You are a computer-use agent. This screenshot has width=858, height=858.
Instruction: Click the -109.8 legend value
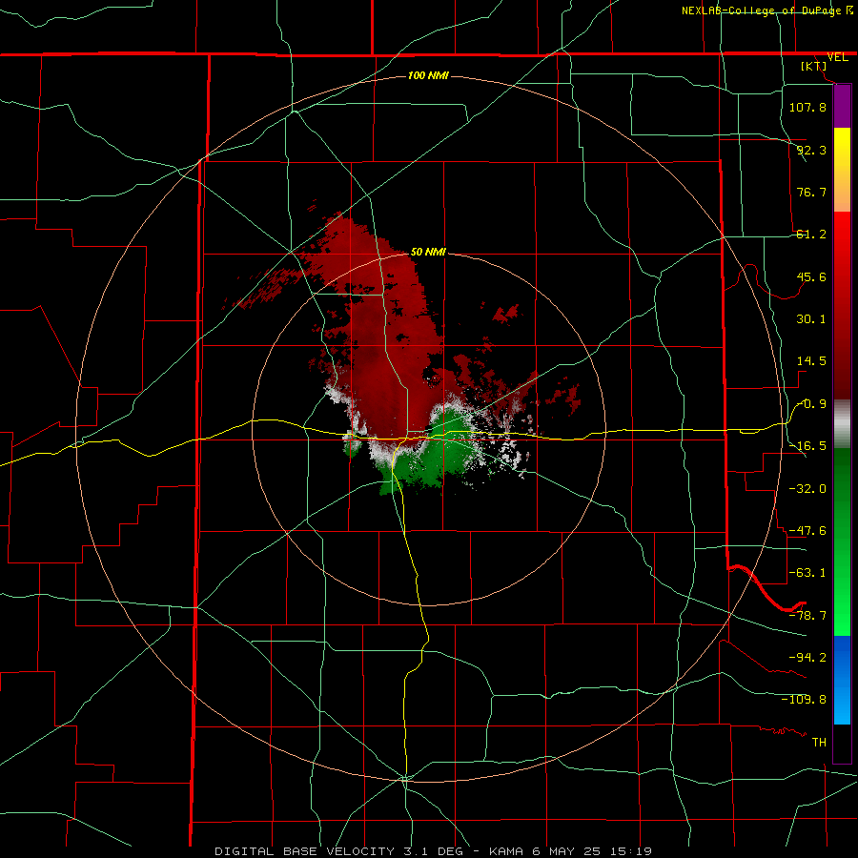pos(804,700)
